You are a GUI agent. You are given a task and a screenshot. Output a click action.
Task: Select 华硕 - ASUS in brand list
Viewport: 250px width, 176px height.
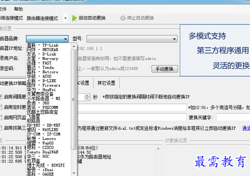pyautogui.click(x=48, y=76)
